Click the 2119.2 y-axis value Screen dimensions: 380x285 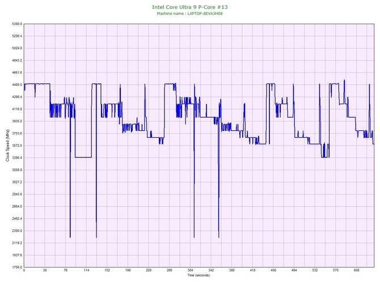pos(17,243)
